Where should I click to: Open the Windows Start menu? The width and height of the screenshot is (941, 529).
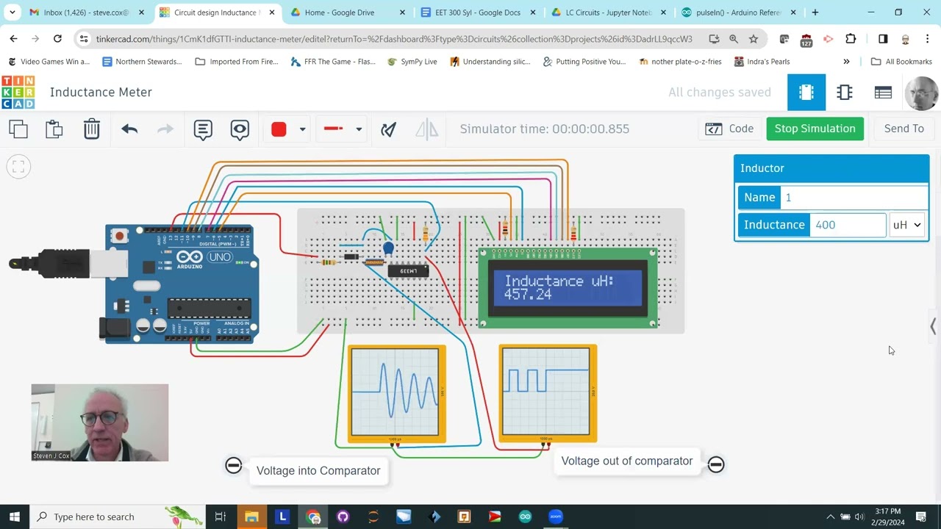point(15,517)
